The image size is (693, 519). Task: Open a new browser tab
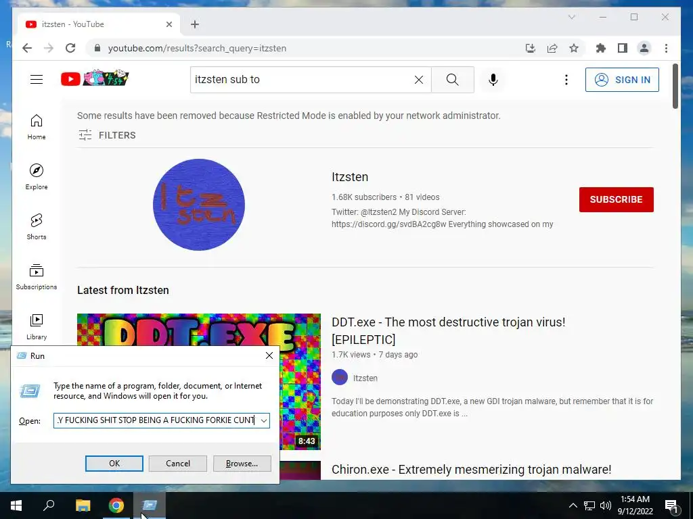click(x=195, y=24)
